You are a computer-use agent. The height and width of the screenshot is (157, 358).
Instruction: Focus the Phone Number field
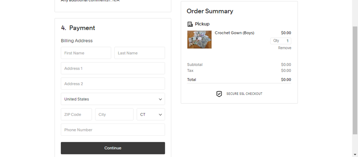[x=113, y=130]
